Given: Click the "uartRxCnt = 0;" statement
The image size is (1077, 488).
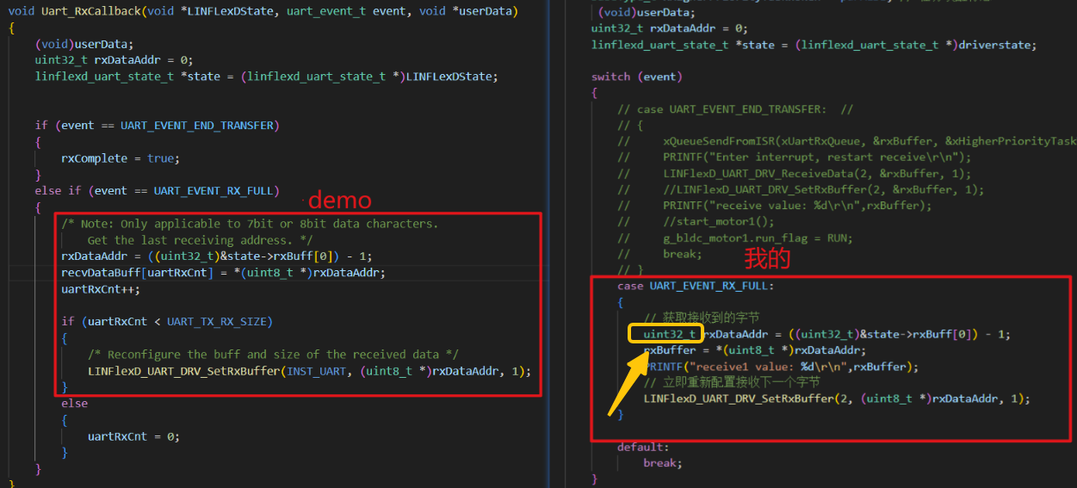Looking at the screenshot, I should click(x=133, y=436).
